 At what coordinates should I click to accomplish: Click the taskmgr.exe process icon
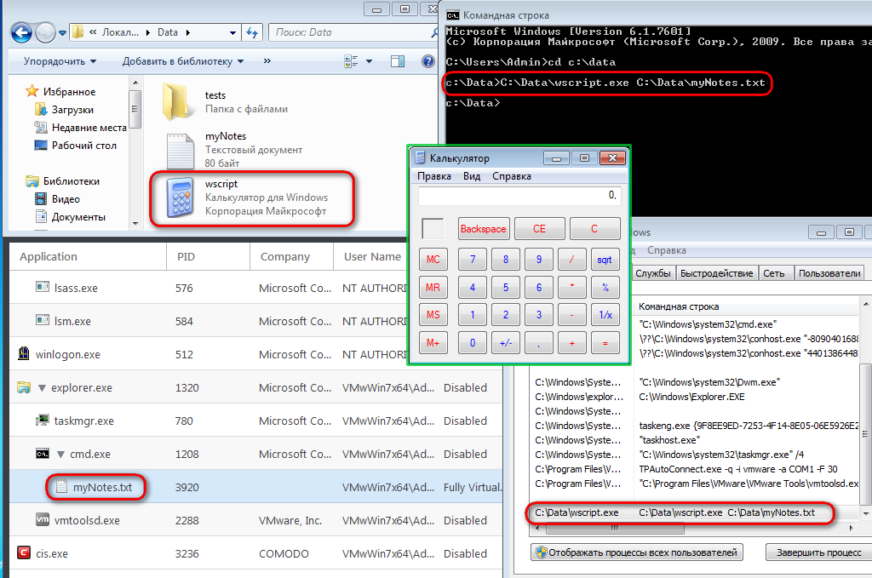pos(43,421)
